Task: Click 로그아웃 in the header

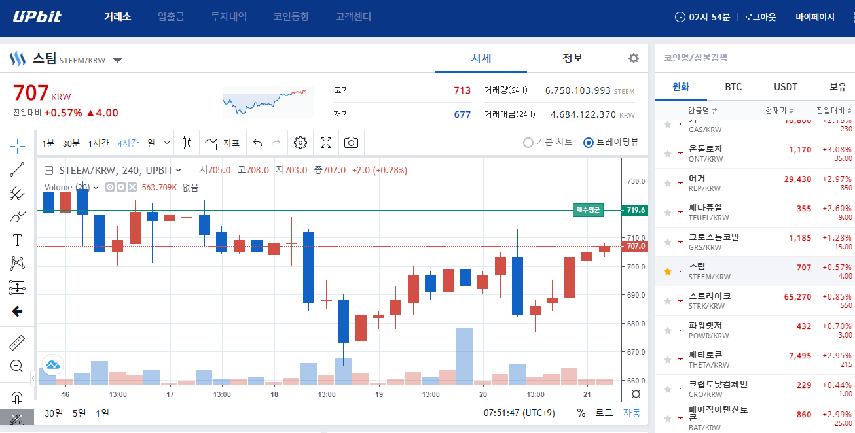Action: click(x=760, y=17)
